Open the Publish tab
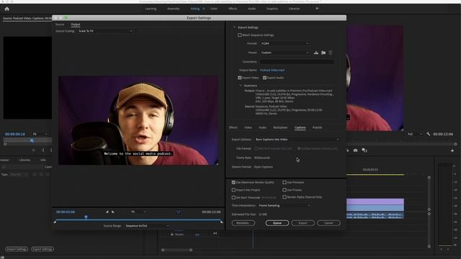The width and height of the screenshot is (461, 259). click(x=317, y=127)
